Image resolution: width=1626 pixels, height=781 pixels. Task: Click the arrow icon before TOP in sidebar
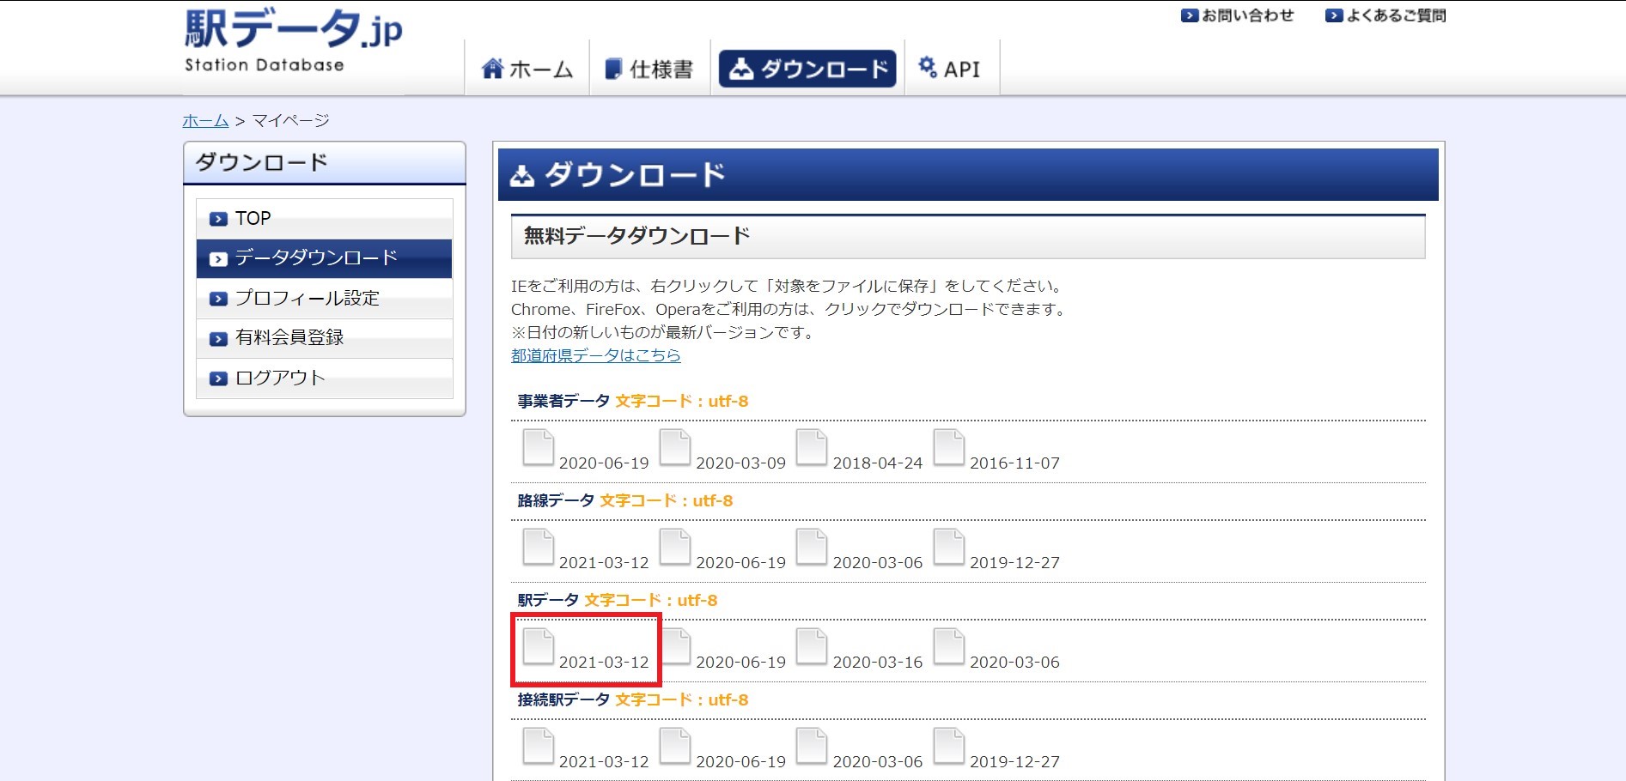tap(217, 218)
